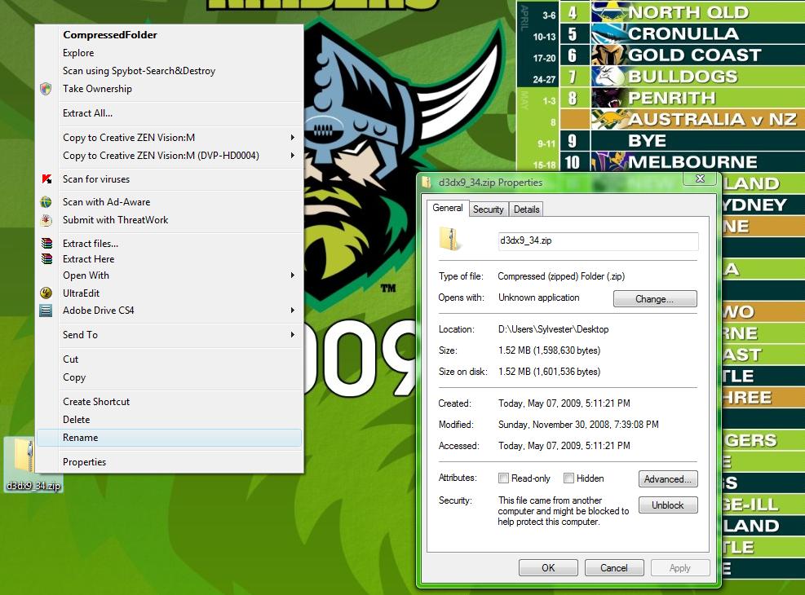Close the d3dx9_34.zip Properties dialog
The width and height of the screenshot is (805, 595).
pyautogui.click(x=700, y=178)
